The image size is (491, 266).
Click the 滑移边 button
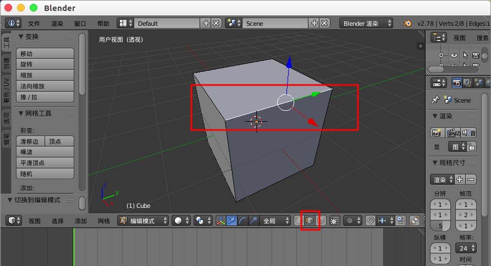click(30, 141)
